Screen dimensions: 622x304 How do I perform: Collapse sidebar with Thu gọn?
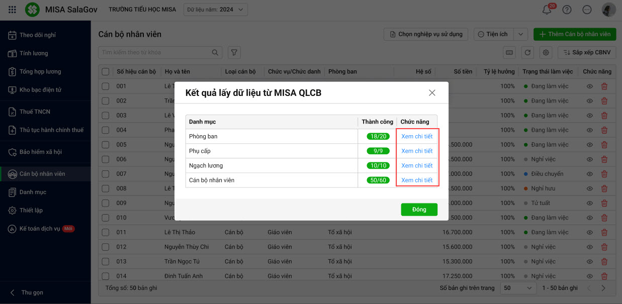(x=26, y=292)
